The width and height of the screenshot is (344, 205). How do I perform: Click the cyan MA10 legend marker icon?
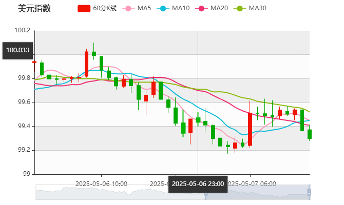pyautogui.click(x=163, y=8)
